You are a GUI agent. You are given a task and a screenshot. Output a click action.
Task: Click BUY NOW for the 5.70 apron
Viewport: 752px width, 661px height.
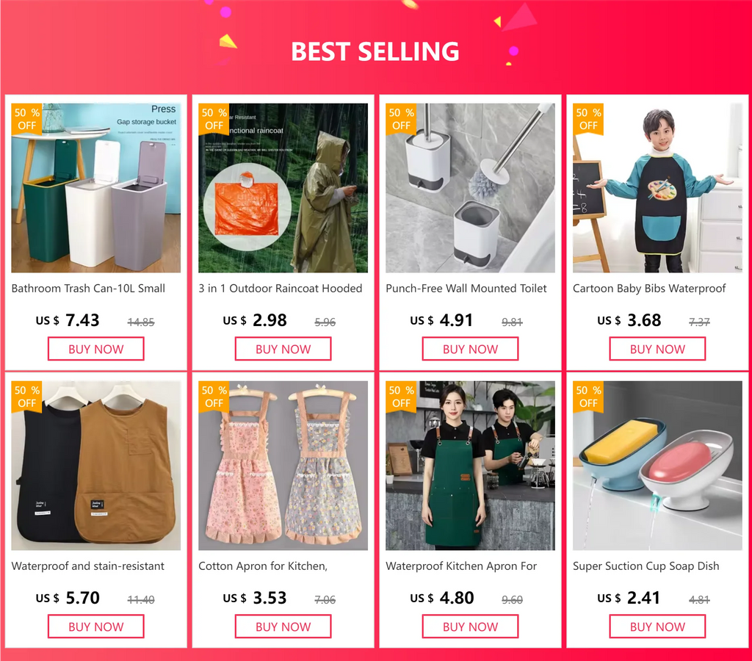(x=96, y=626)
